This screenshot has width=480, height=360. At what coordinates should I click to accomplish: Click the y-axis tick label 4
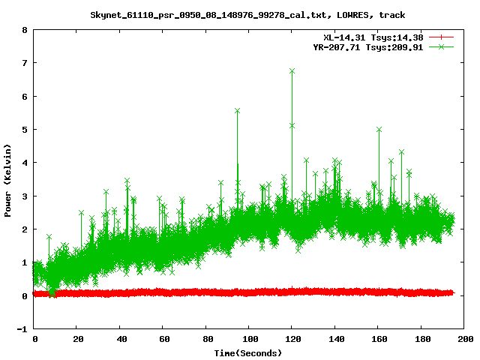click(25, 163)
